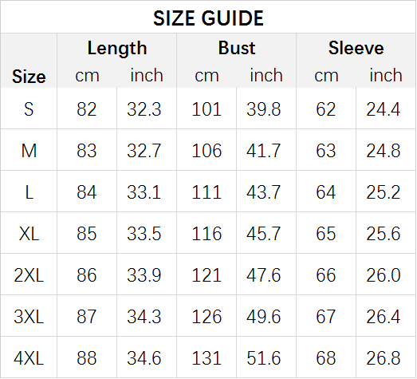Image resolution: width=417 pixels, height=379 pixels.
Task: Click the SIZE GUIDE title
Action: click(x=208, y=18)
